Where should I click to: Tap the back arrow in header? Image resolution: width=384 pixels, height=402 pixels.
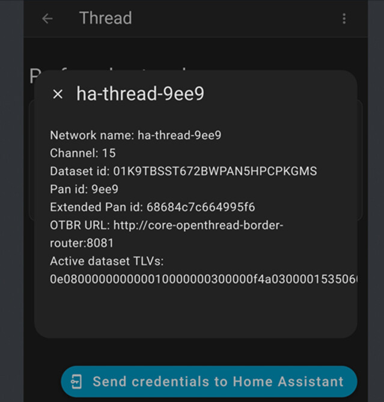click(x=47, y=19)
